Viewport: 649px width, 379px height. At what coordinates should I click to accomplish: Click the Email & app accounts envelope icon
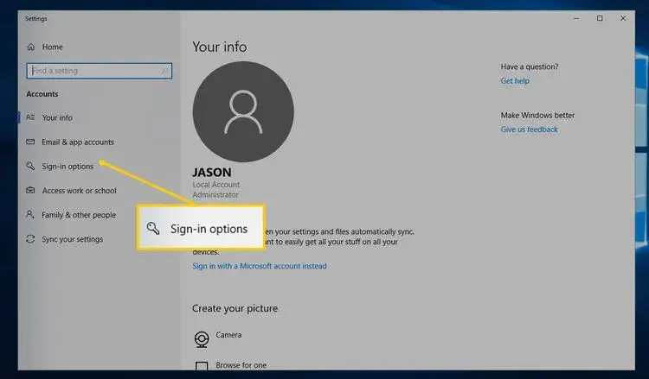click(31, 142)
